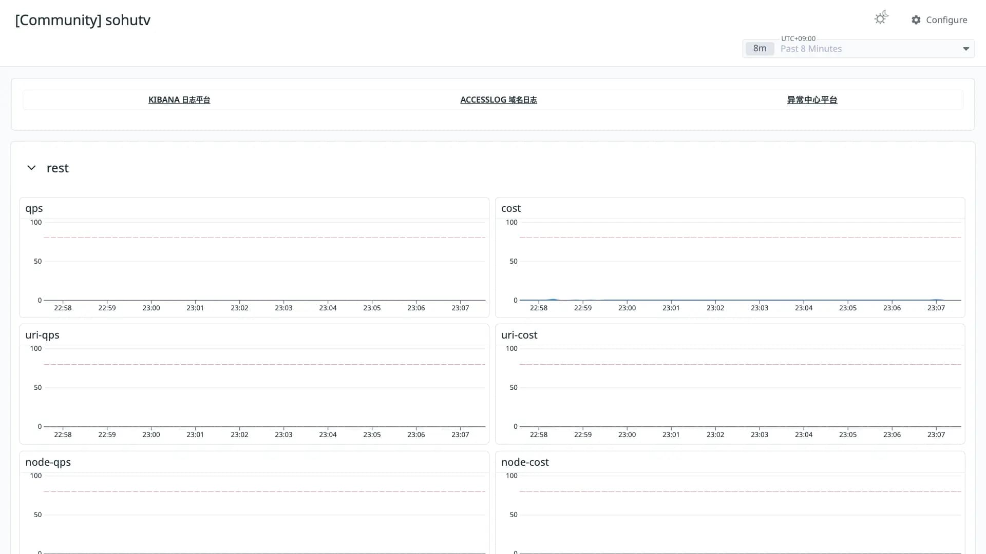Click the 23:06 tick on uri-cost chart
The width and height of the screenshot is (986, 554).
(x=892, y=434)
